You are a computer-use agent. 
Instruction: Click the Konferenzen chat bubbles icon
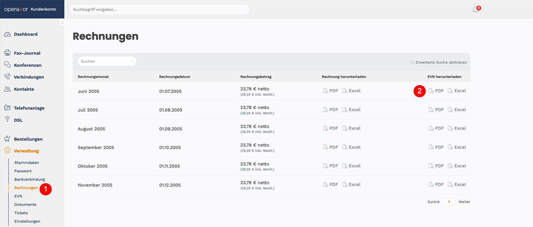pyautogui.click(x=7, y=65)
